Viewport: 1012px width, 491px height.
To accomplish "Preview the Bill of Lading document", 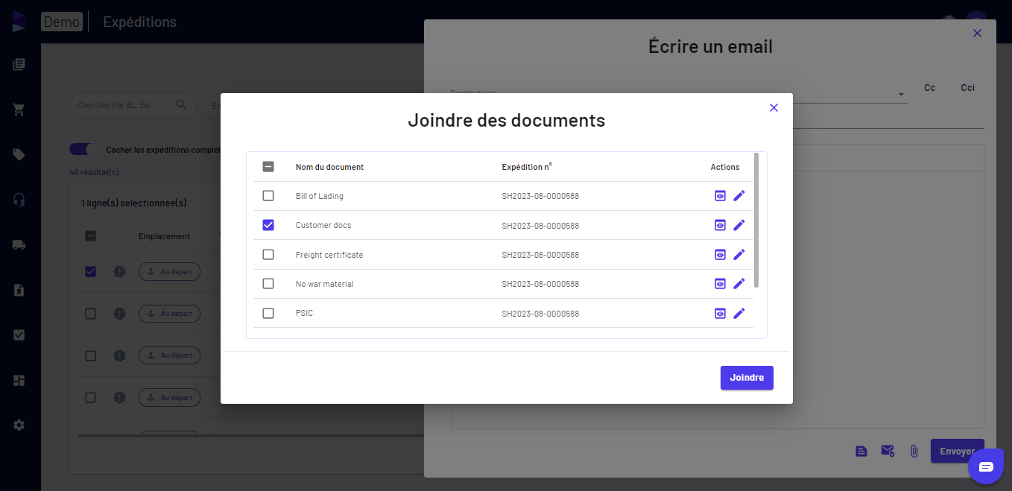I will pyautogui.click(x=720, y=196).
